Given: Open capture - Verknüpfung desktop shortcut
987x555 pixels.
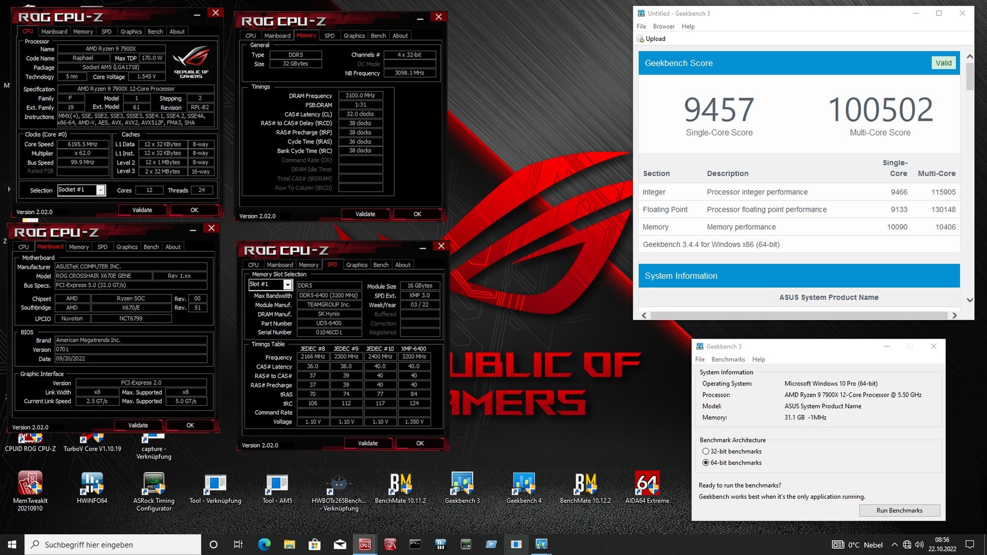Looking at the screenshot, I should (x=154, y=446).
